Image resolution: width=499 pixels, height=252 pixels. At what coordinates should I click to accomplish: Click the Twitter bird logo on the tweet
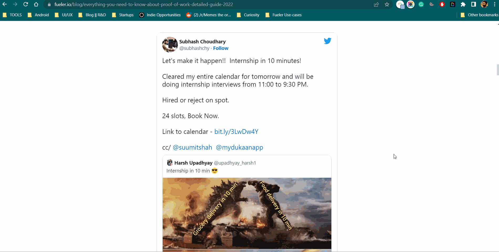[x=327, y=41]
